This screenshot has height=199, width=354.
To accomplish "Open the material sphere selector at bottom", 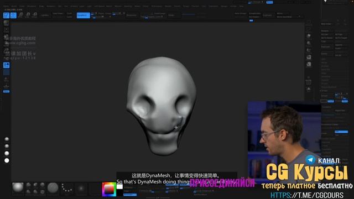I will 53,188.
